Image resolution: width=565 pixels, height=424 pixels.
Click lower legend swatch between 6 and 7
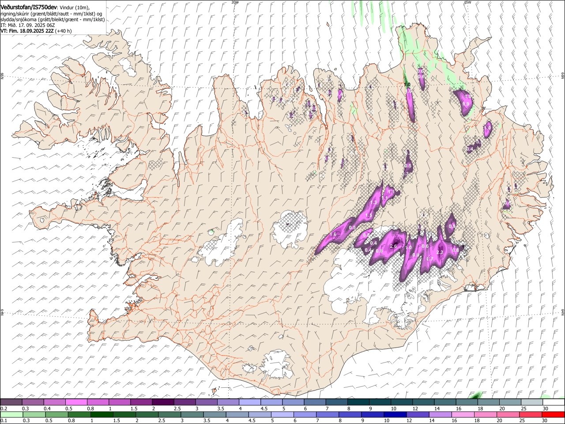pyautogui.click(x=305, y=414)
